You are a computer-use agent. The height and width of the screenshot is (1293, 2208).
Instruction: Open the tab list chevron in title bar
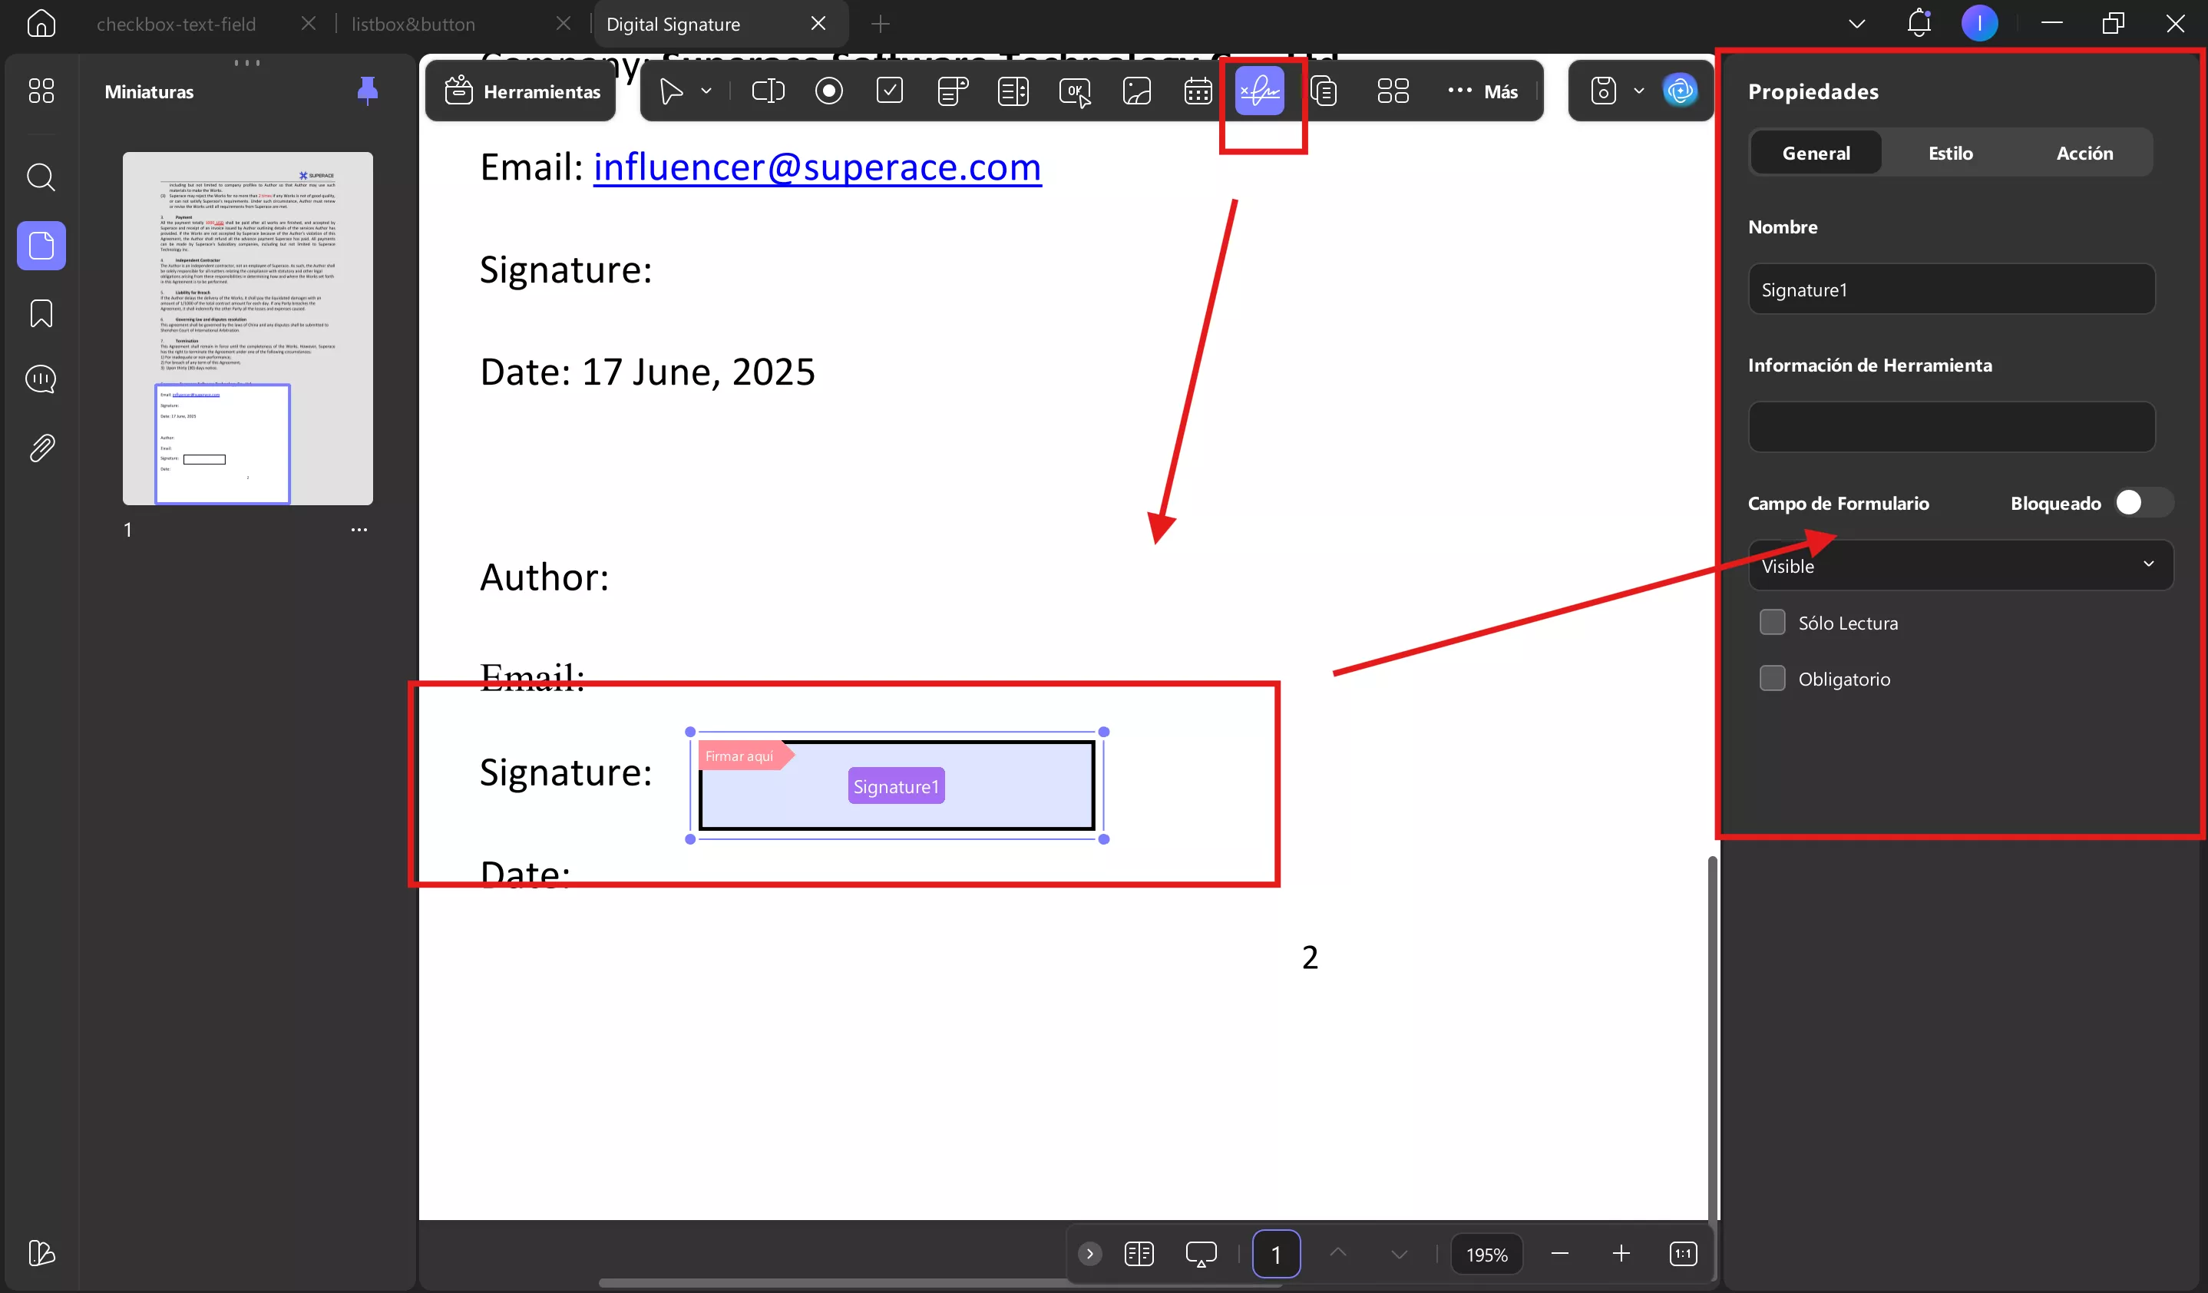[1856, 24]
